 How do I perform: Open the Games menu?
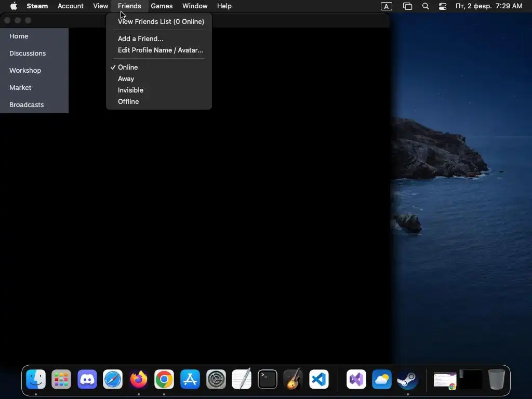(162, 6)
